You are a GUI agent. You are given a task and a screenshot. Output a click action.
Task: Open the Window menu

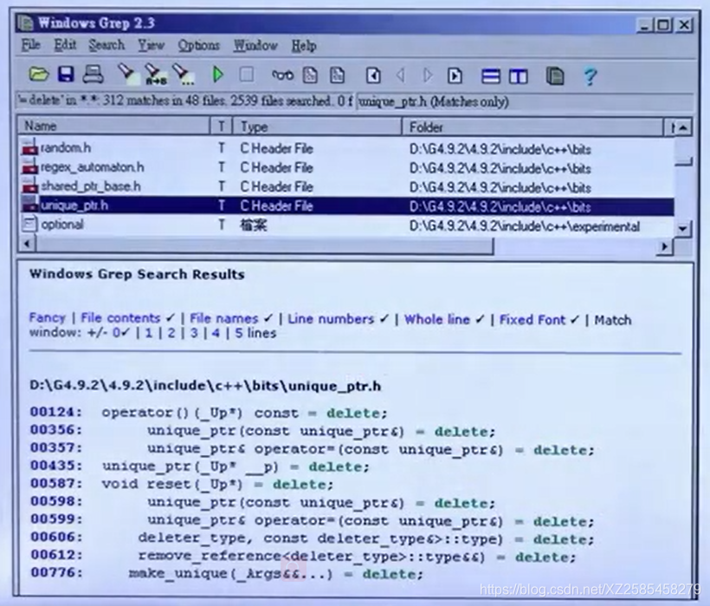pyautogui.click(x=255, y=46)
